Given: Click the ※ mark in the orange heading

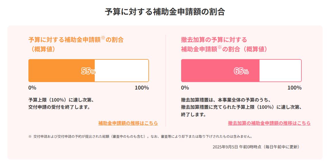Looking at the screenshot, I should click(103, 38).
